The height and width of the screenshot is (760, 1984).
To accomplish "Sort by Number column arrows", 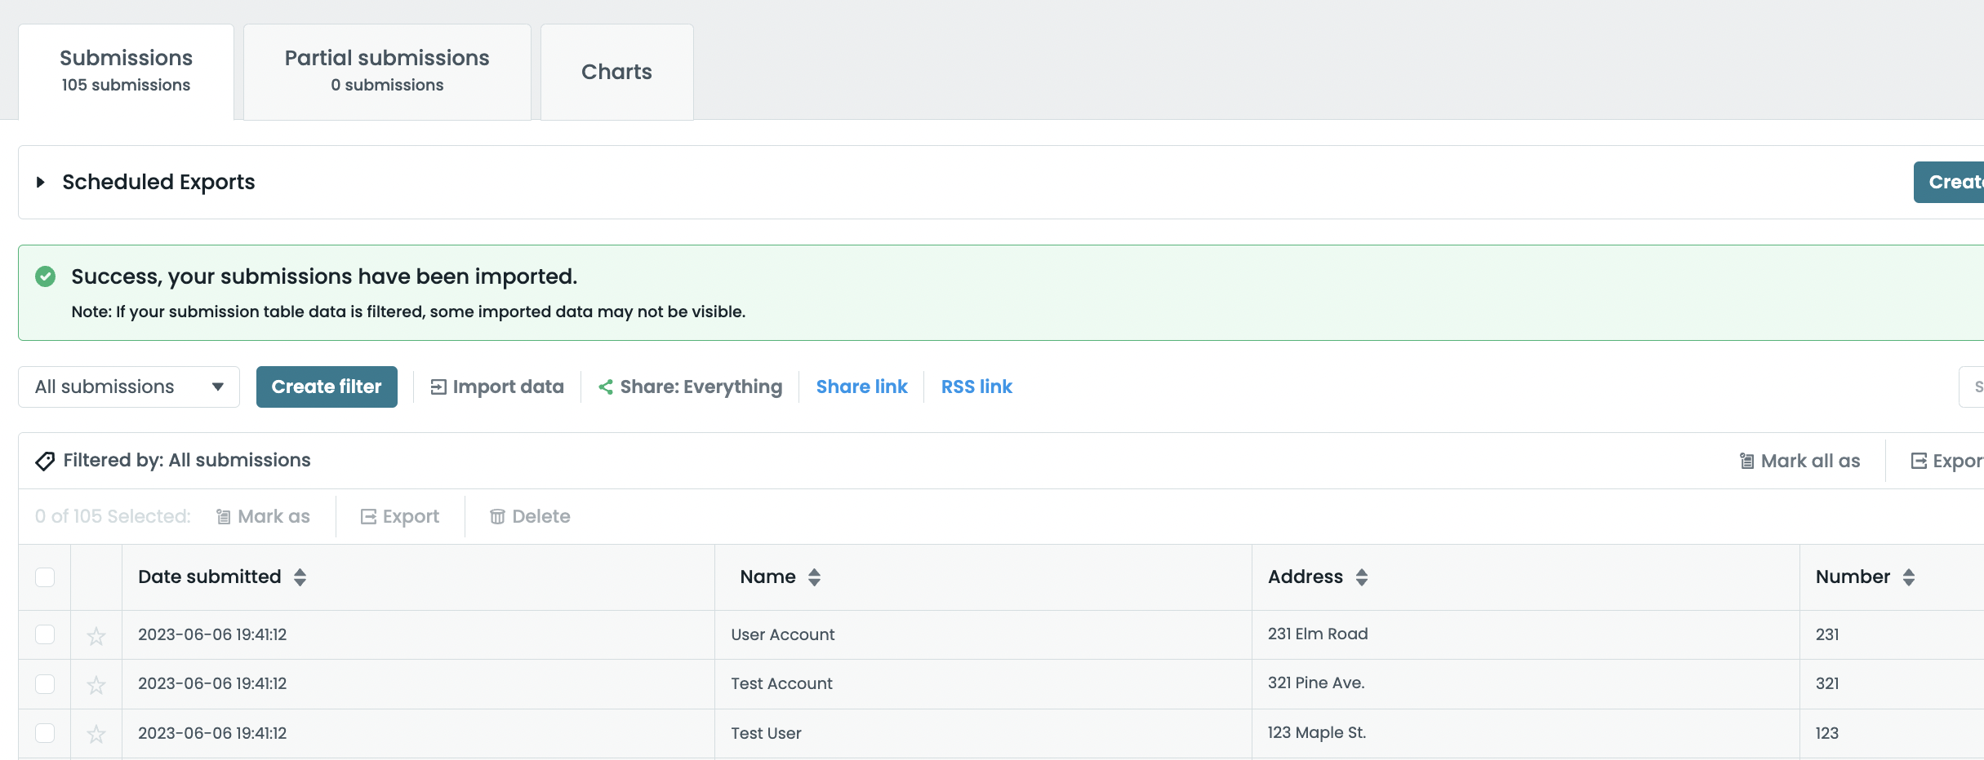I will point(1908,577).
